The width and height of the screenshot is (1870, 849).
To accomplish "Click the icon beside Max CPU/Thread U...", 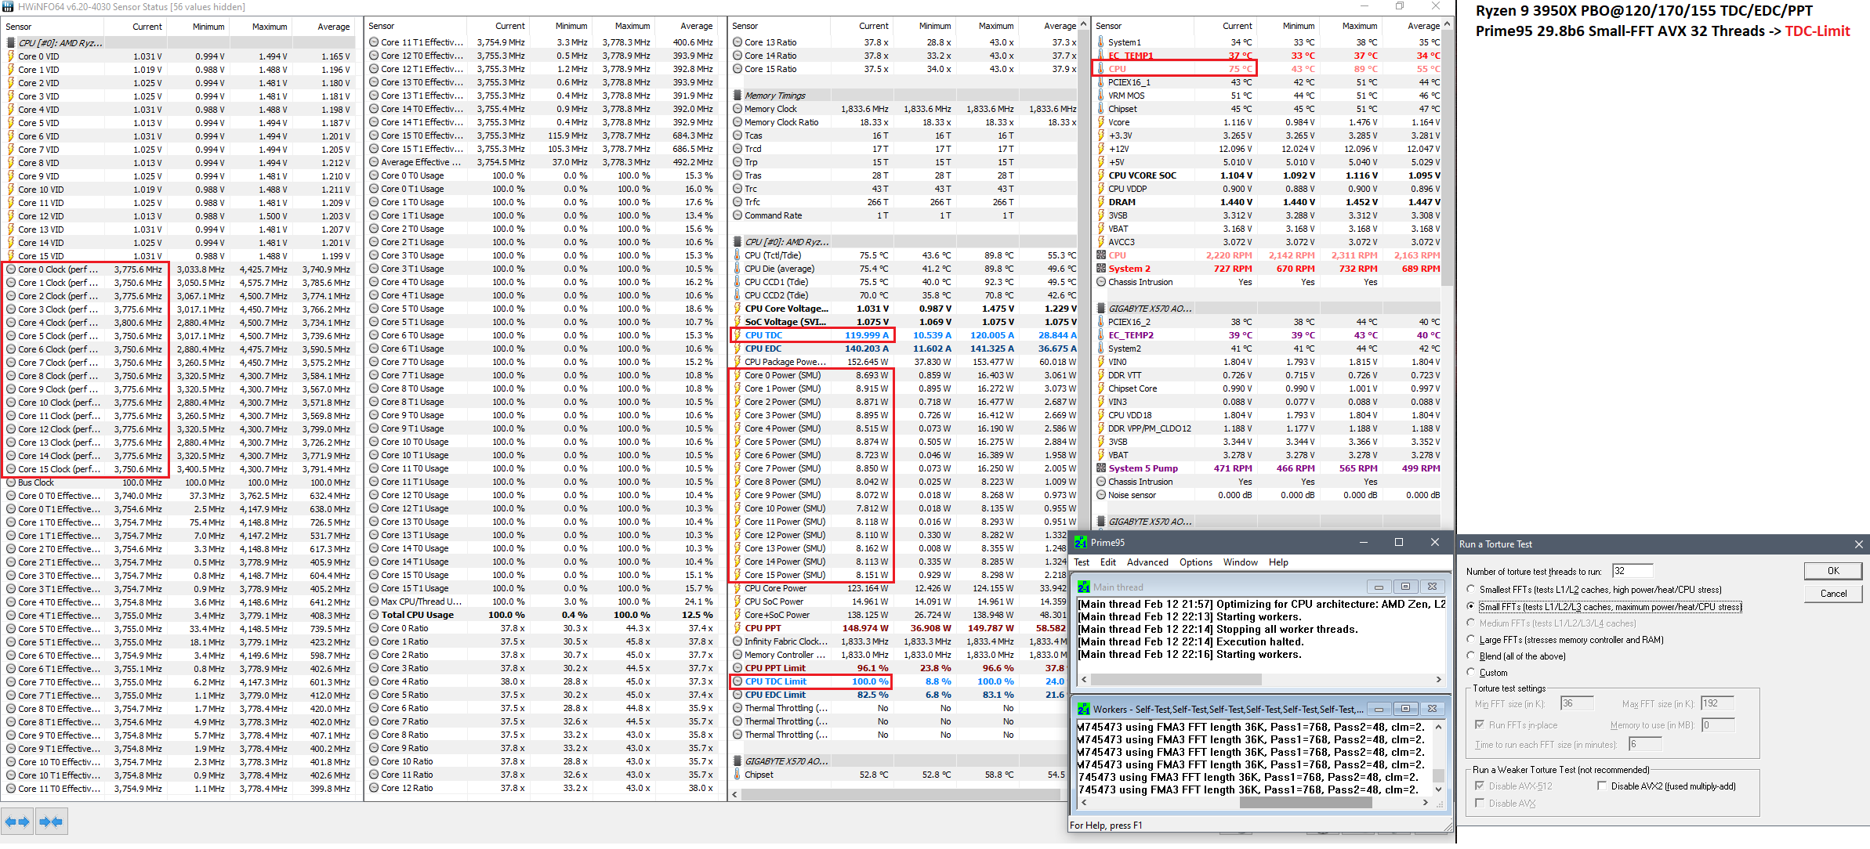I will pos(374,602).
